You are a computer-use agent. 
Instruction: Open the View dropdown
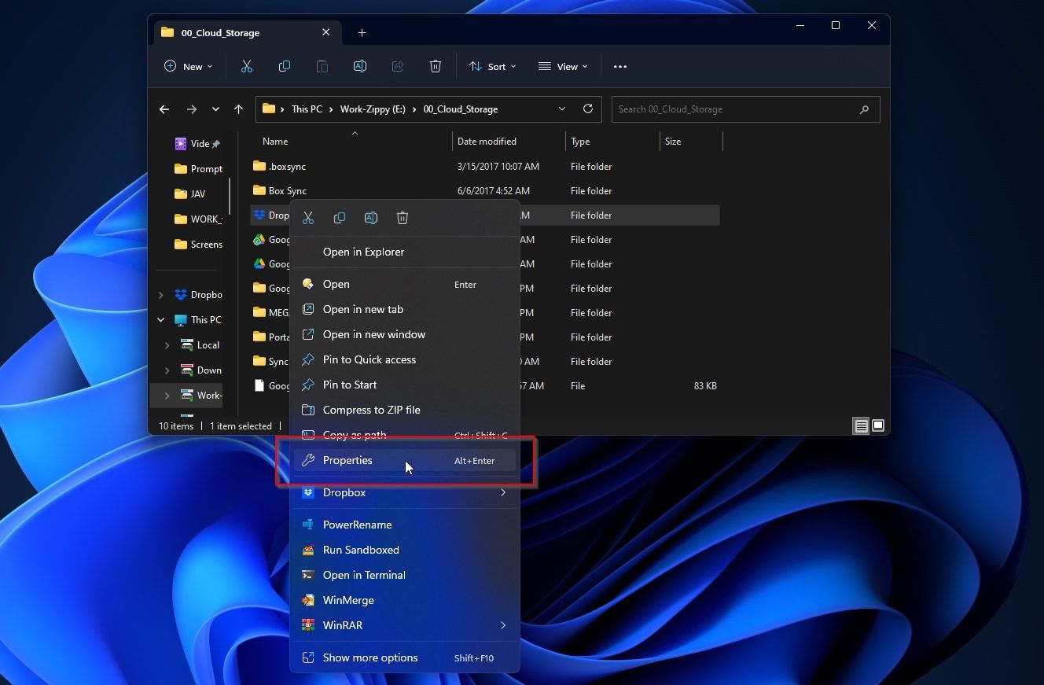pos(563,66)
